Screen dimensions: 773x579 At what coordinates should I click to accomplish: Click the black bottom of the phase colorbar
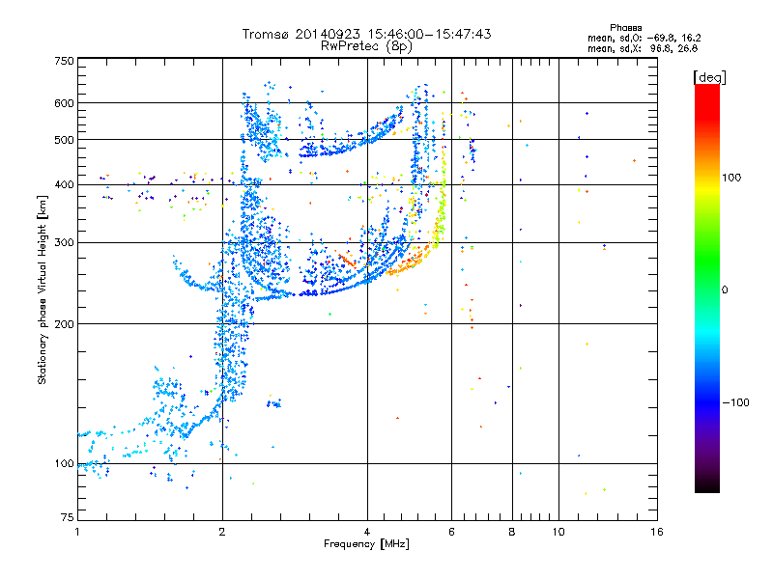[707, 485]
